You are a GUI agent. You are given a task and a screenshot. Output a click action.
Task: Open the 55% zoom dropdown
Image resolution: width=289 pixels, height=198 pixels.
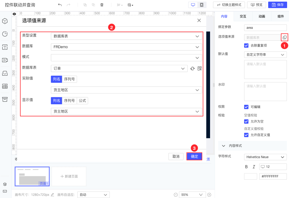(x=192, y=195)
